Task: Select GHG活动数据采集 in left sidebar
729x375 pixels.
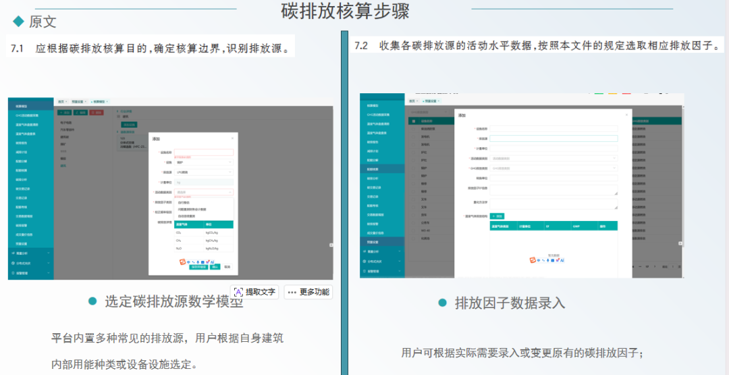Action: point(30,116)
